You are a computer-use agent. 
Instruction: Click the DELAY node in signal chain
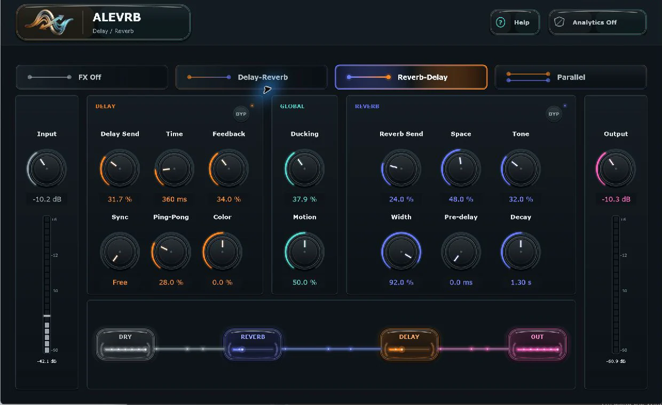coord(409,344)
